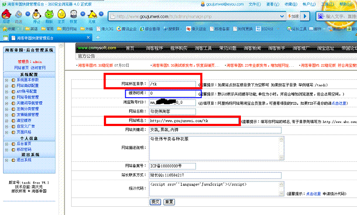Open the 标准备案 bookmark
Screen dimensions: 357x215
tap(220, 29)
